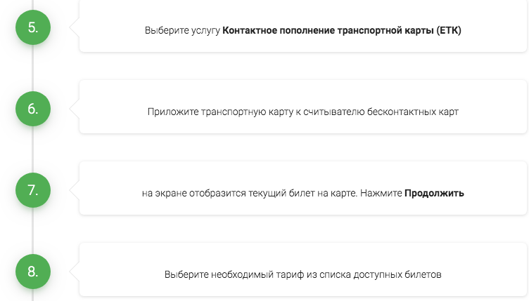Click timeline line between steps 7 and 8

pos(32,232)
